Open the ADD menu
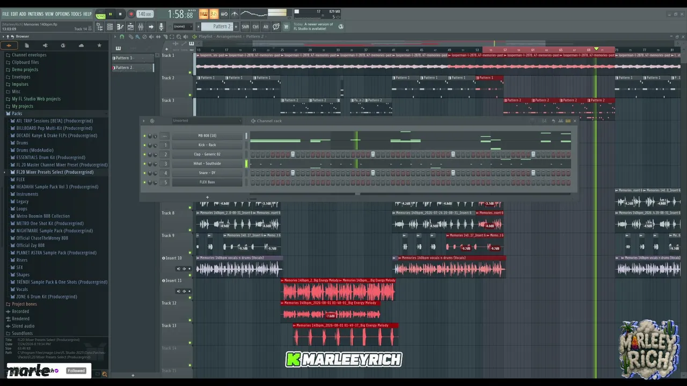Screen dimensions: 687x386 pyautogui.click(x=23, y=14)
